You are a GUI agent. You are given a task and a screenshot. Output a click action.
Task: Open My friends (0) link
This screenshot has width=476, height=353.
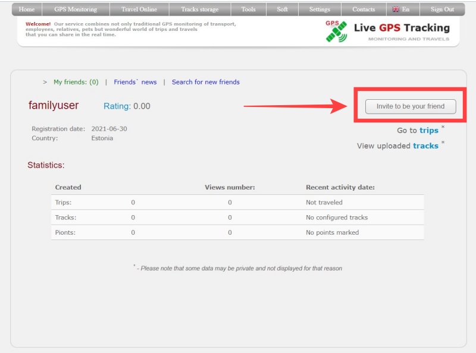pyautogui.click(x=76, y=82)
